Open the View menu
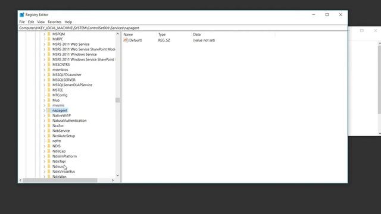Image resolution: width=381 pixels, height=214 pixels. [x=41, y=22]
